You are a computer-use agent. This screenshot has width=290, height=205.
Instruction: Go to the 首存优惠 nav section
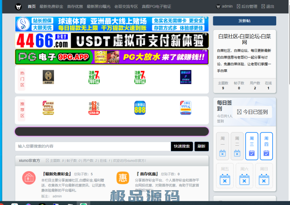(x=75, y=7)
